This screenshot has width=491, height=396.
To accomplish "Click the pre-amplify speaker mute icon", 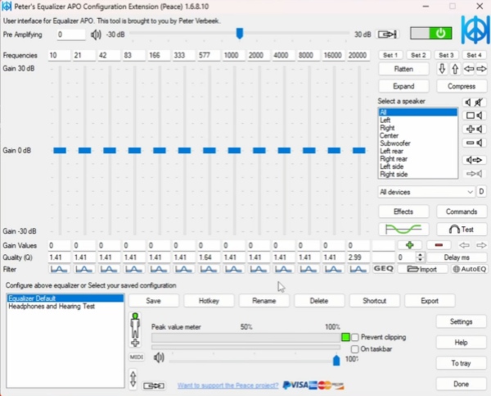I will coord(96,34).
